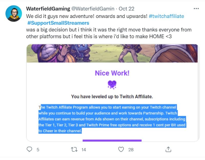The height and width of the screenshot is (160, 205).
Task: Click the cartoon banner art in the image
Action: pyautogui.click(x=112, y=53)
